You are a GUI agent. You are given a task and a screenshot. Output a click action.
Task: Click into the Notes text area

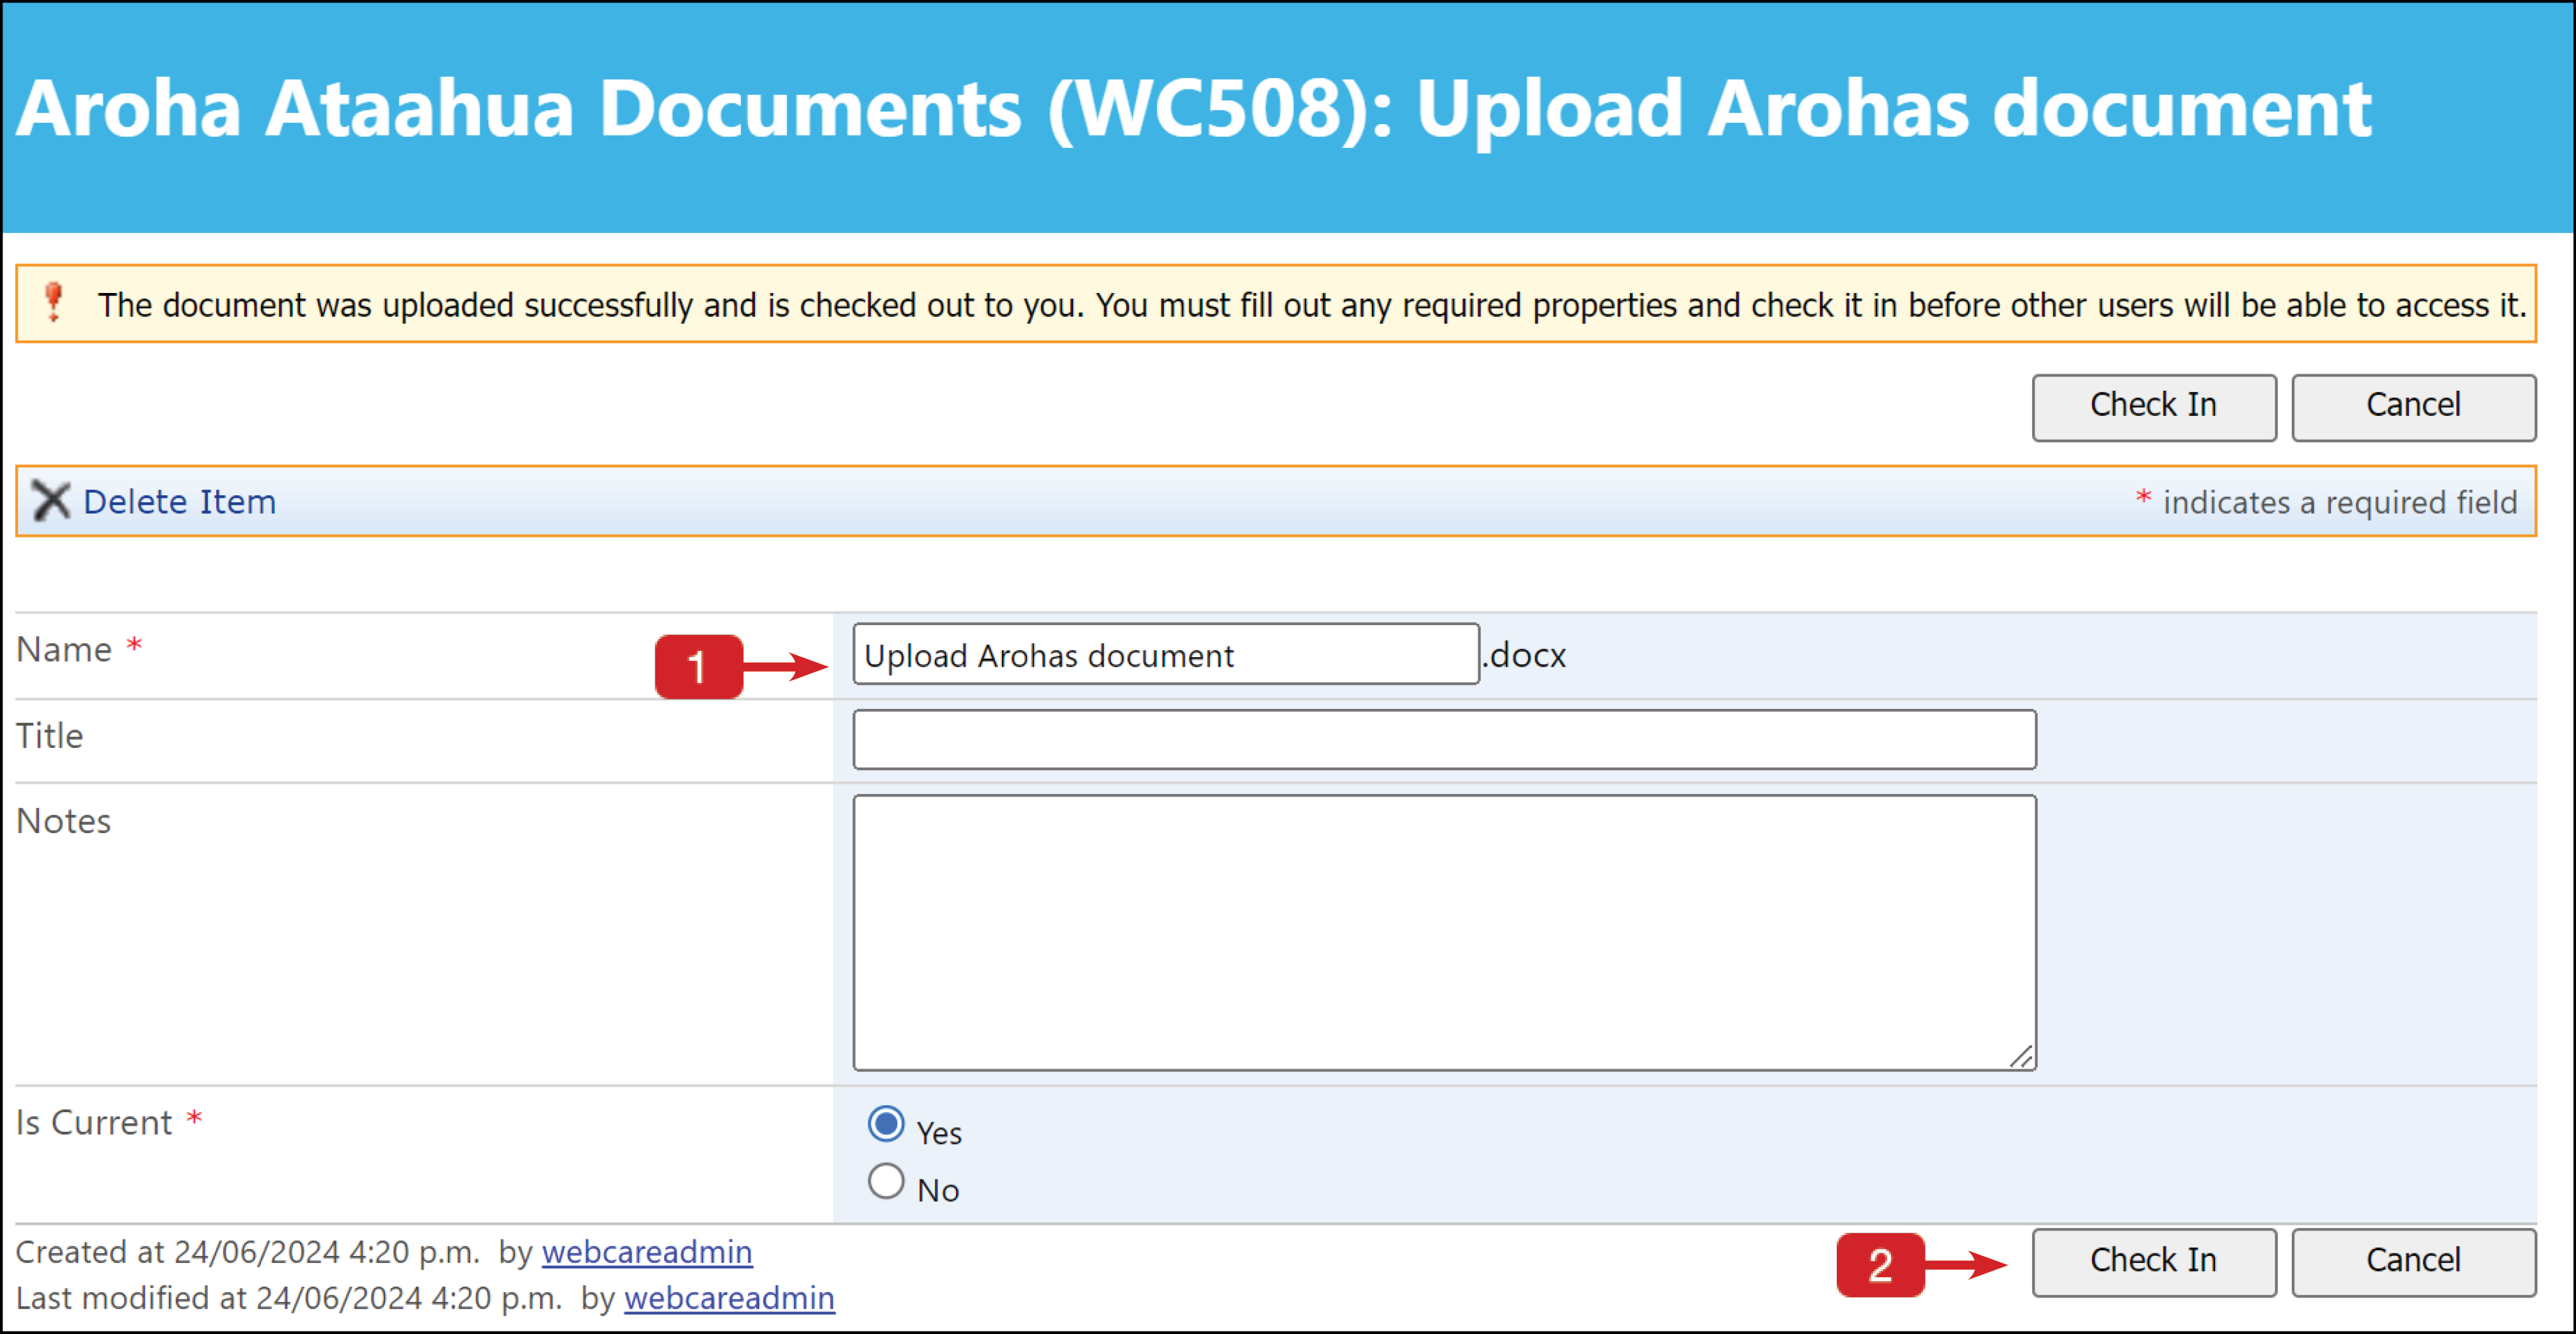click(x=1444, y=933)
